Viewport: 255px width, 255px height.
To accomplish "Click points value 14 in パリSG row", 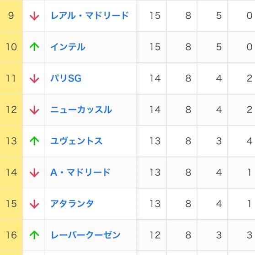I will point(155,78).
